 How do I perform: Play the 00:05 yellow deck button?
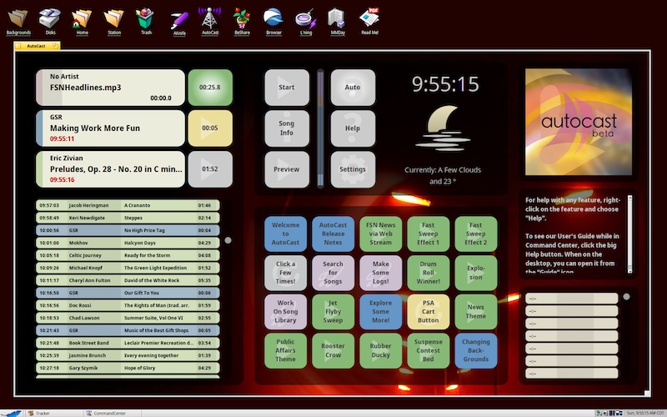pyautogui.click(x=210, y=128)
